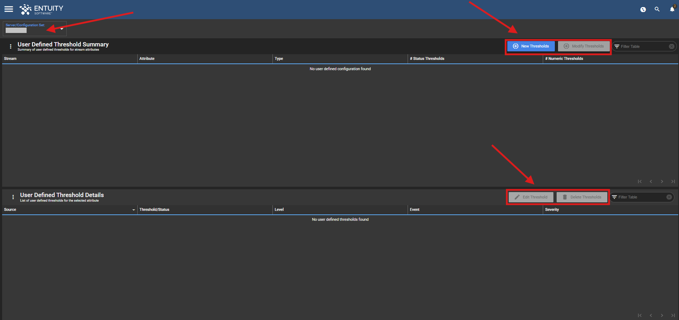Go to last page in Summary table
The height and width of the screenshot is (320, 679).
pos(673,181)
